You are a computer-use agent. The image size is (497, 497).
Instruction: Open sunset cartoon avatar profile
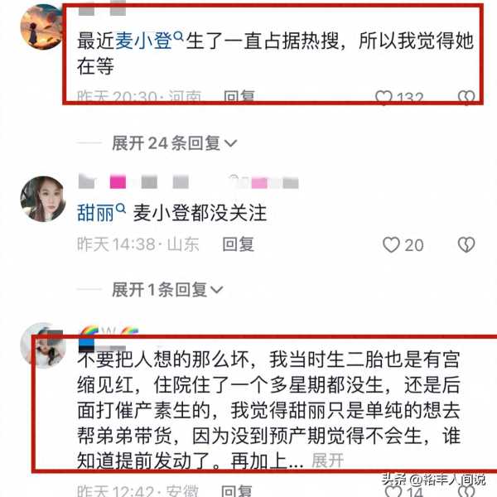[x=42, y=27]
